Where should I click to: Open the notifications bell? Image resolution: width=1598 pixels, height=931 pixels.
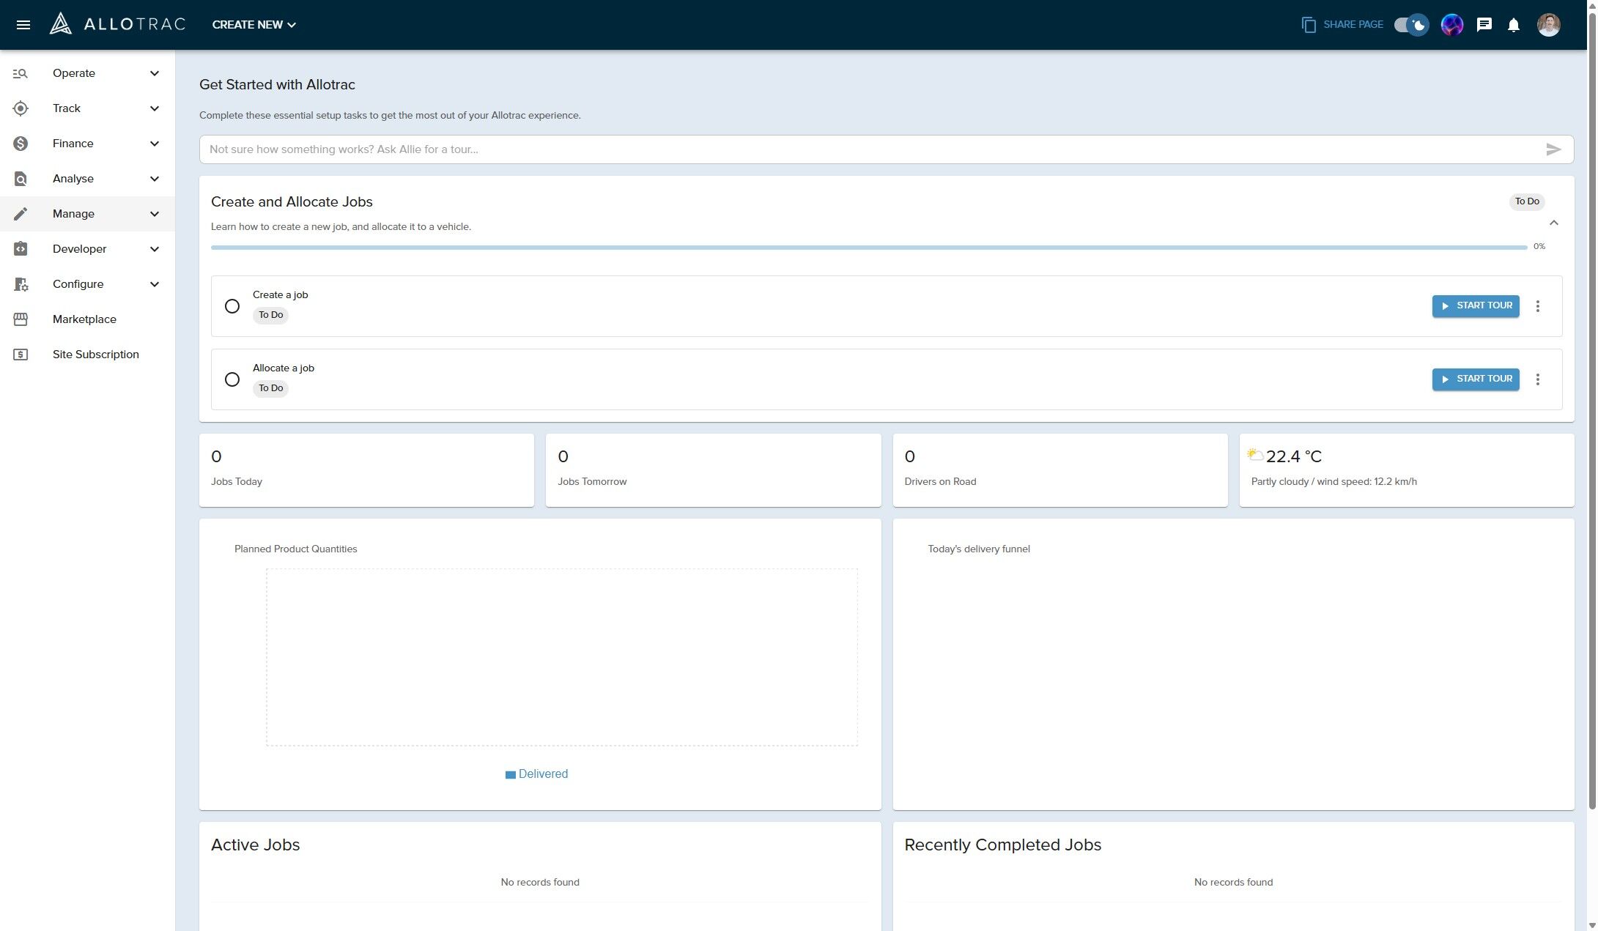pyautogui.click(x=1514, y=25)
